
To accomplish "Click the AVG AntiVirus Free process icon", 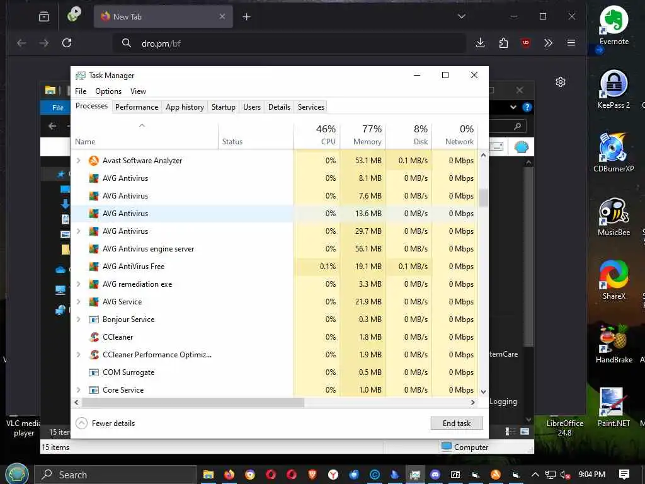I will (x=94, y=267).
